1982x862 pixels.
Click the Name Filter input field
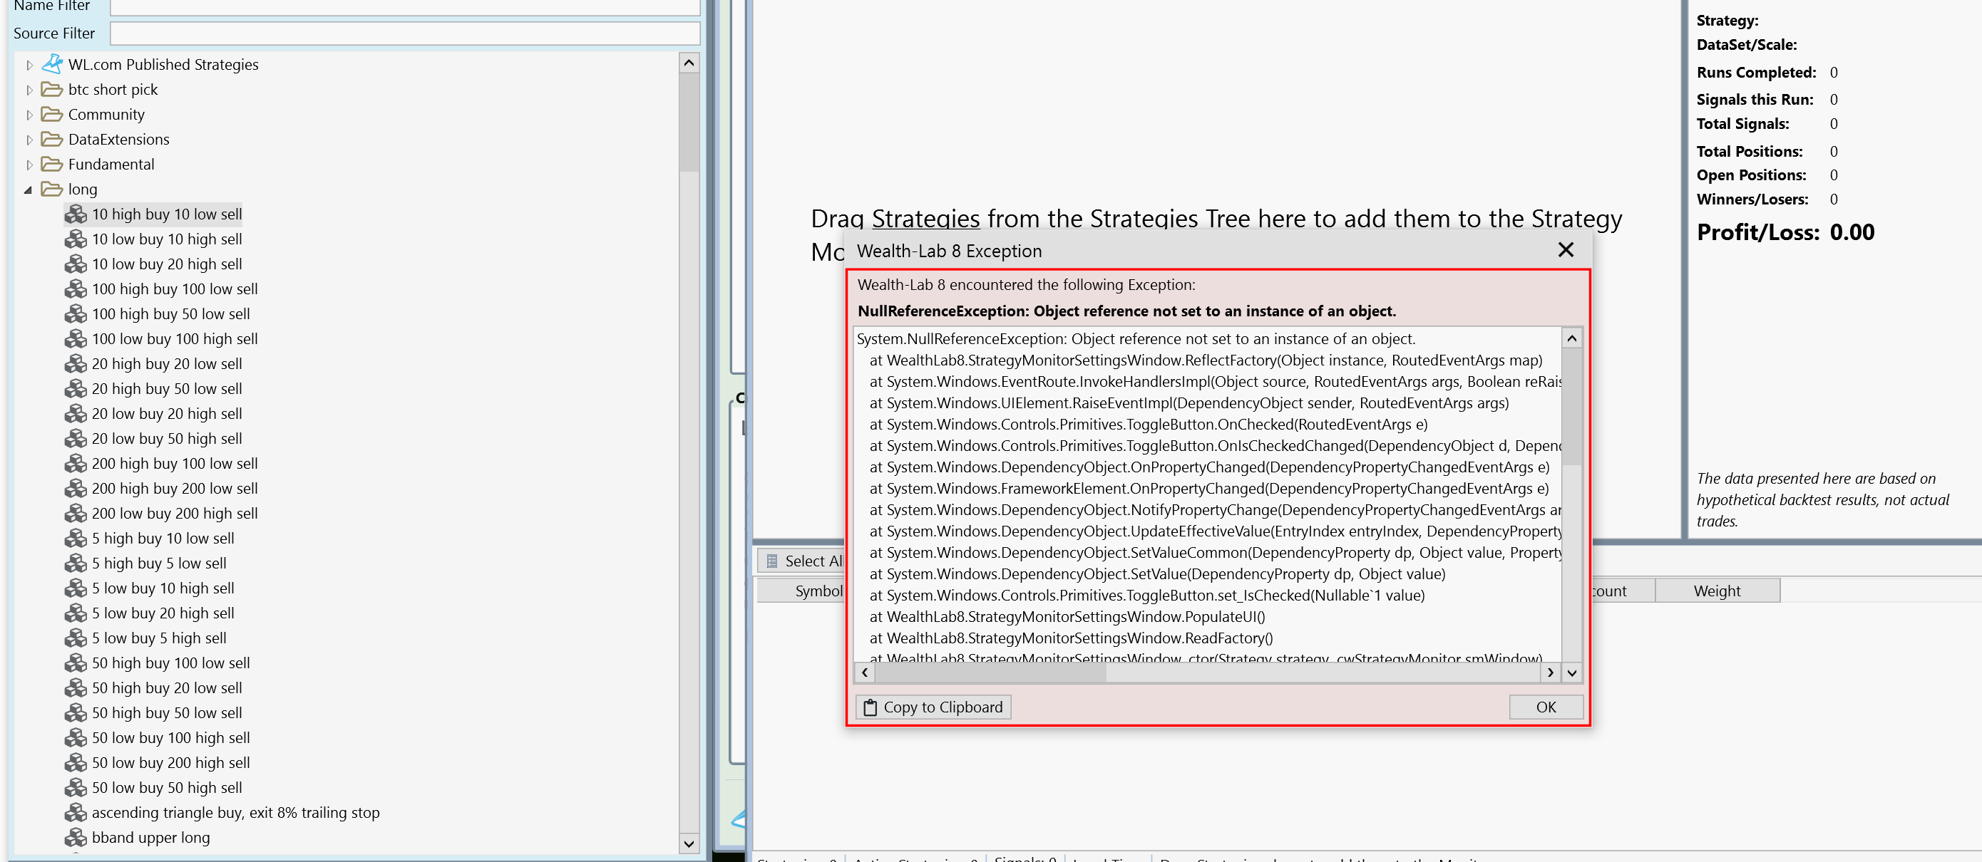point(405,7)
